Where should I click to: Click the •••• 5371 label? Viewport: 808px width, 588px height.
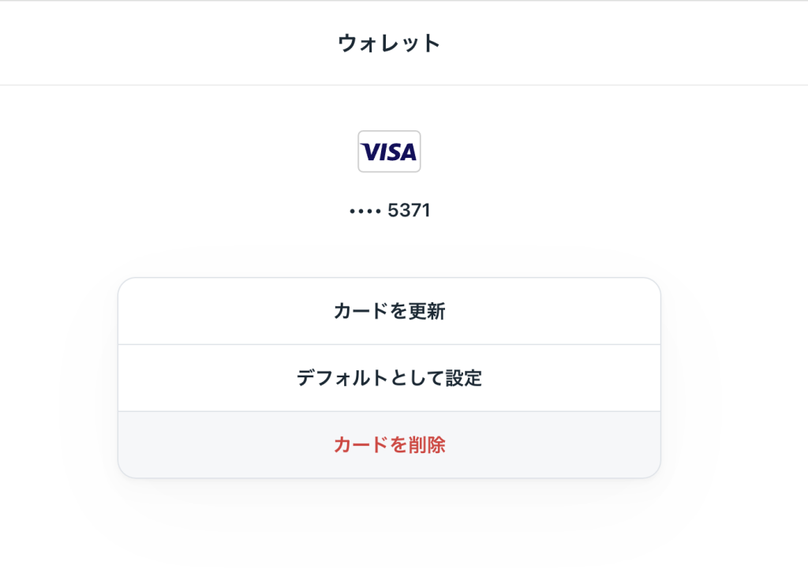pyautogui.click(x=390, y=211)
